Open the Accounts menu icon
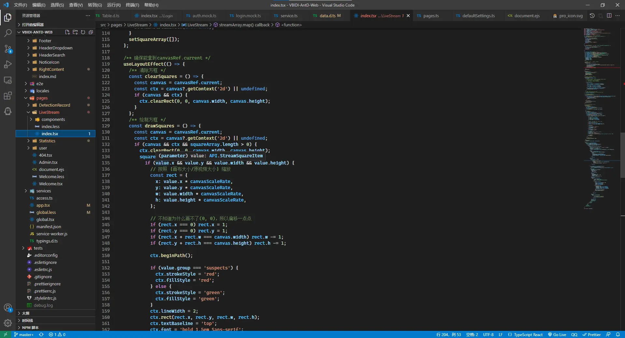The height and width of the screenshot is (338, 625). click(8, 307)
